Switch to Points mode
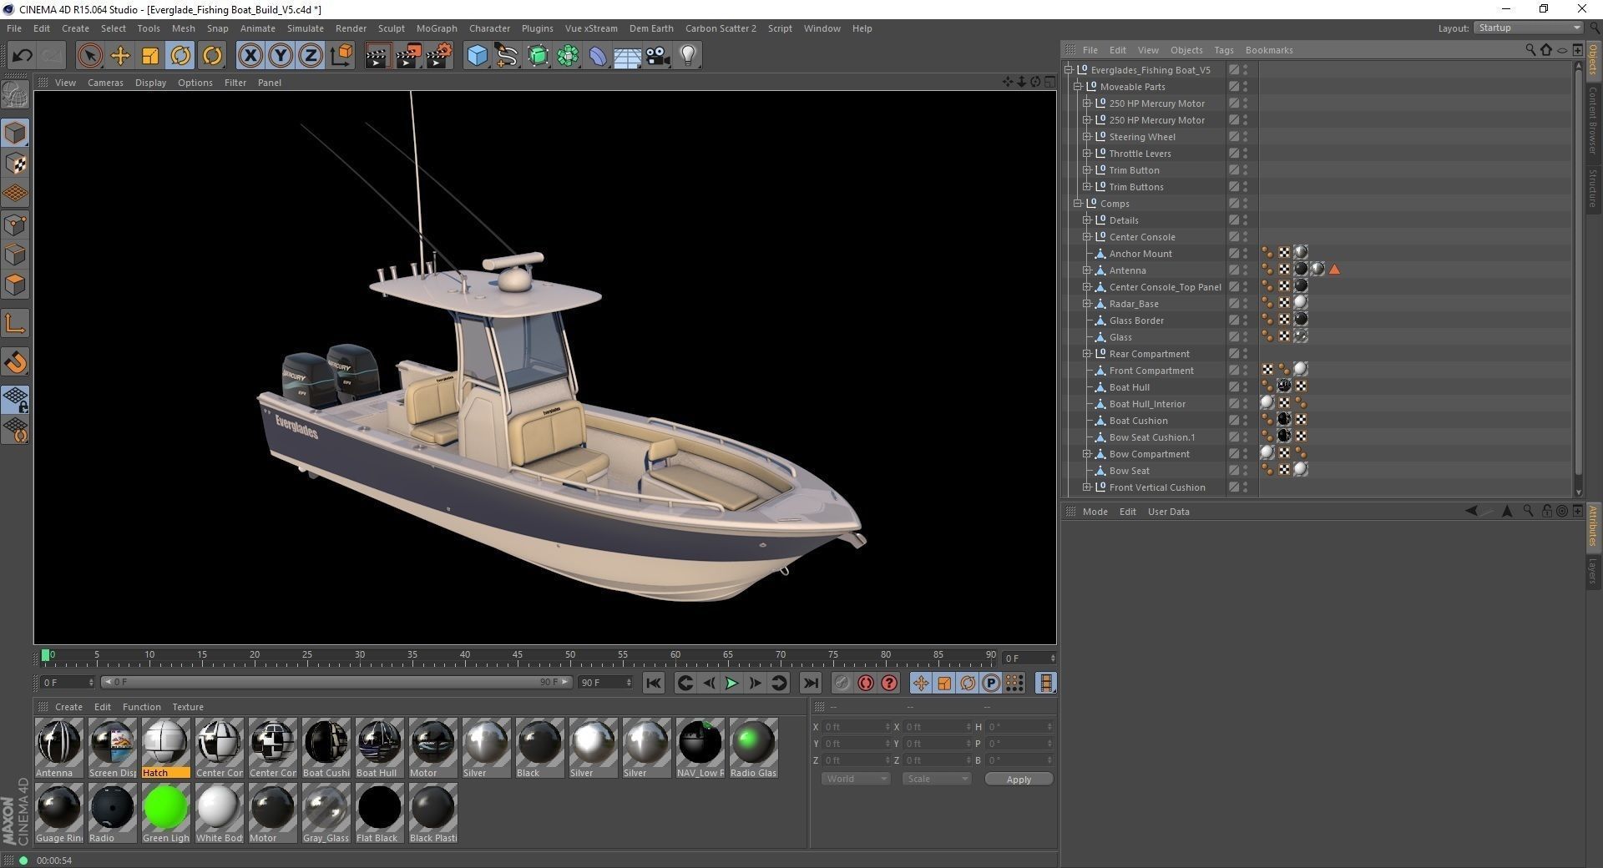 click(x=15, y=225)
